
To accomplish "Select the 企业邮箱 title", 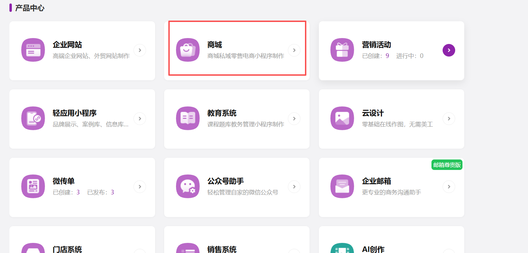I will (x=376, y=181).
